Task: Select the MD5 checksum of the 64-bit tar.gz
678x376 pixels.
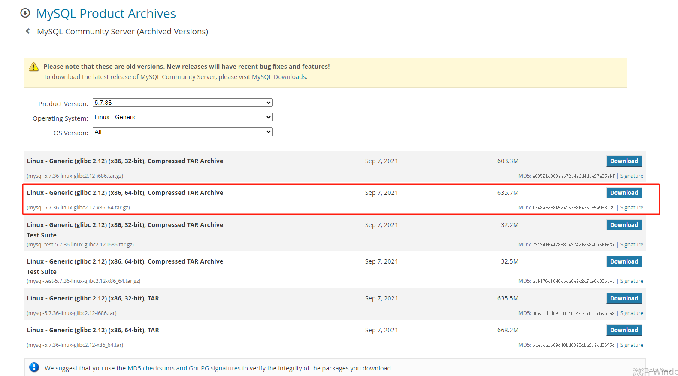Action: pos(574,208)
